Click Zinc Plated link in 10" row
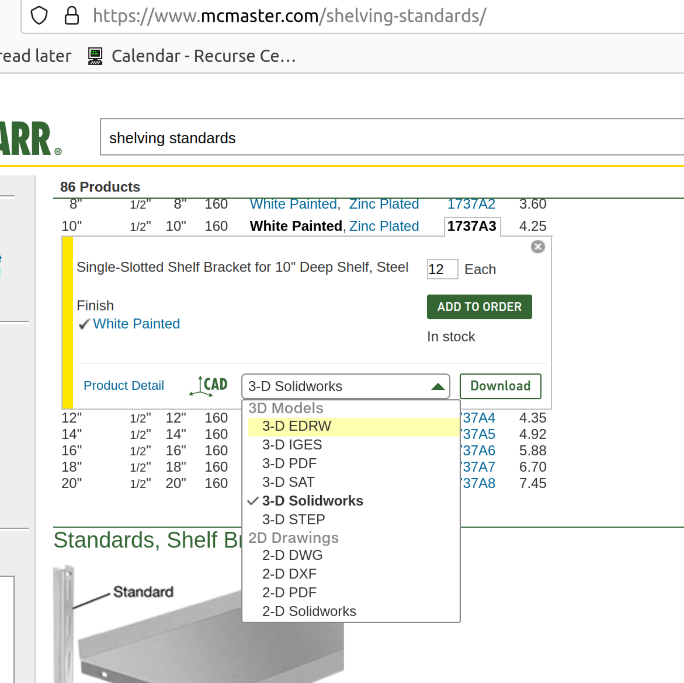Screen dimensions: 684x683 click(384, 226)
